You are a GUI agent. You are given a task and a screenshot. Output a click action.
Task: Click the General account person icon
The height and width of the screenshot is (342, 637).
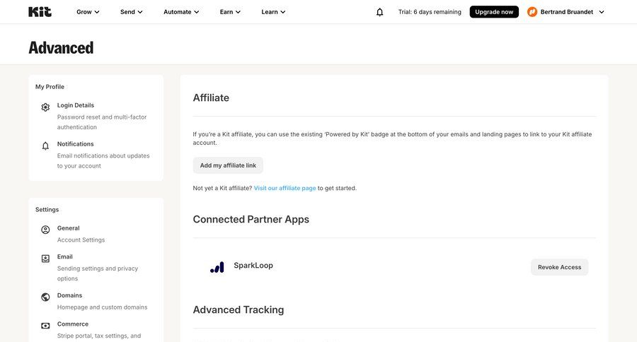tap(45, 230)
